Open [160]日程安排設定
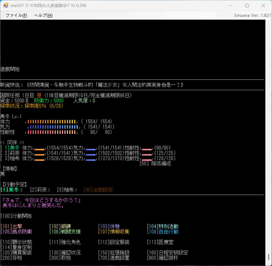The height and width of the screenshot is (266, 272). [168, 252]
